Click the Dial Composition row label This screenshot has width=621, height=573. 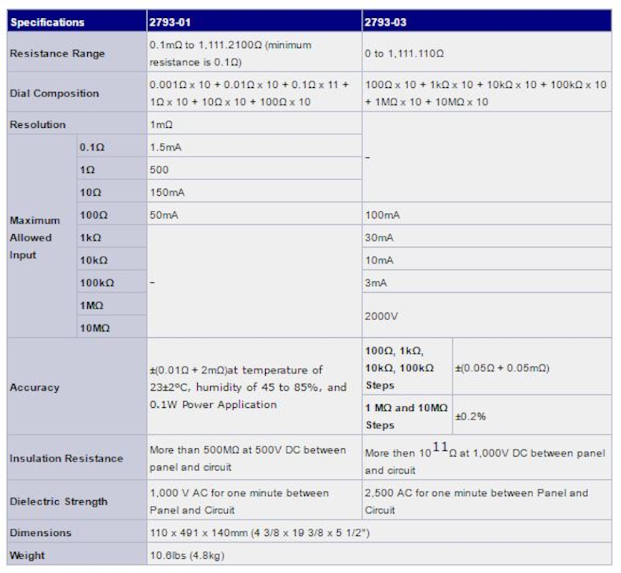coord(54,94)
